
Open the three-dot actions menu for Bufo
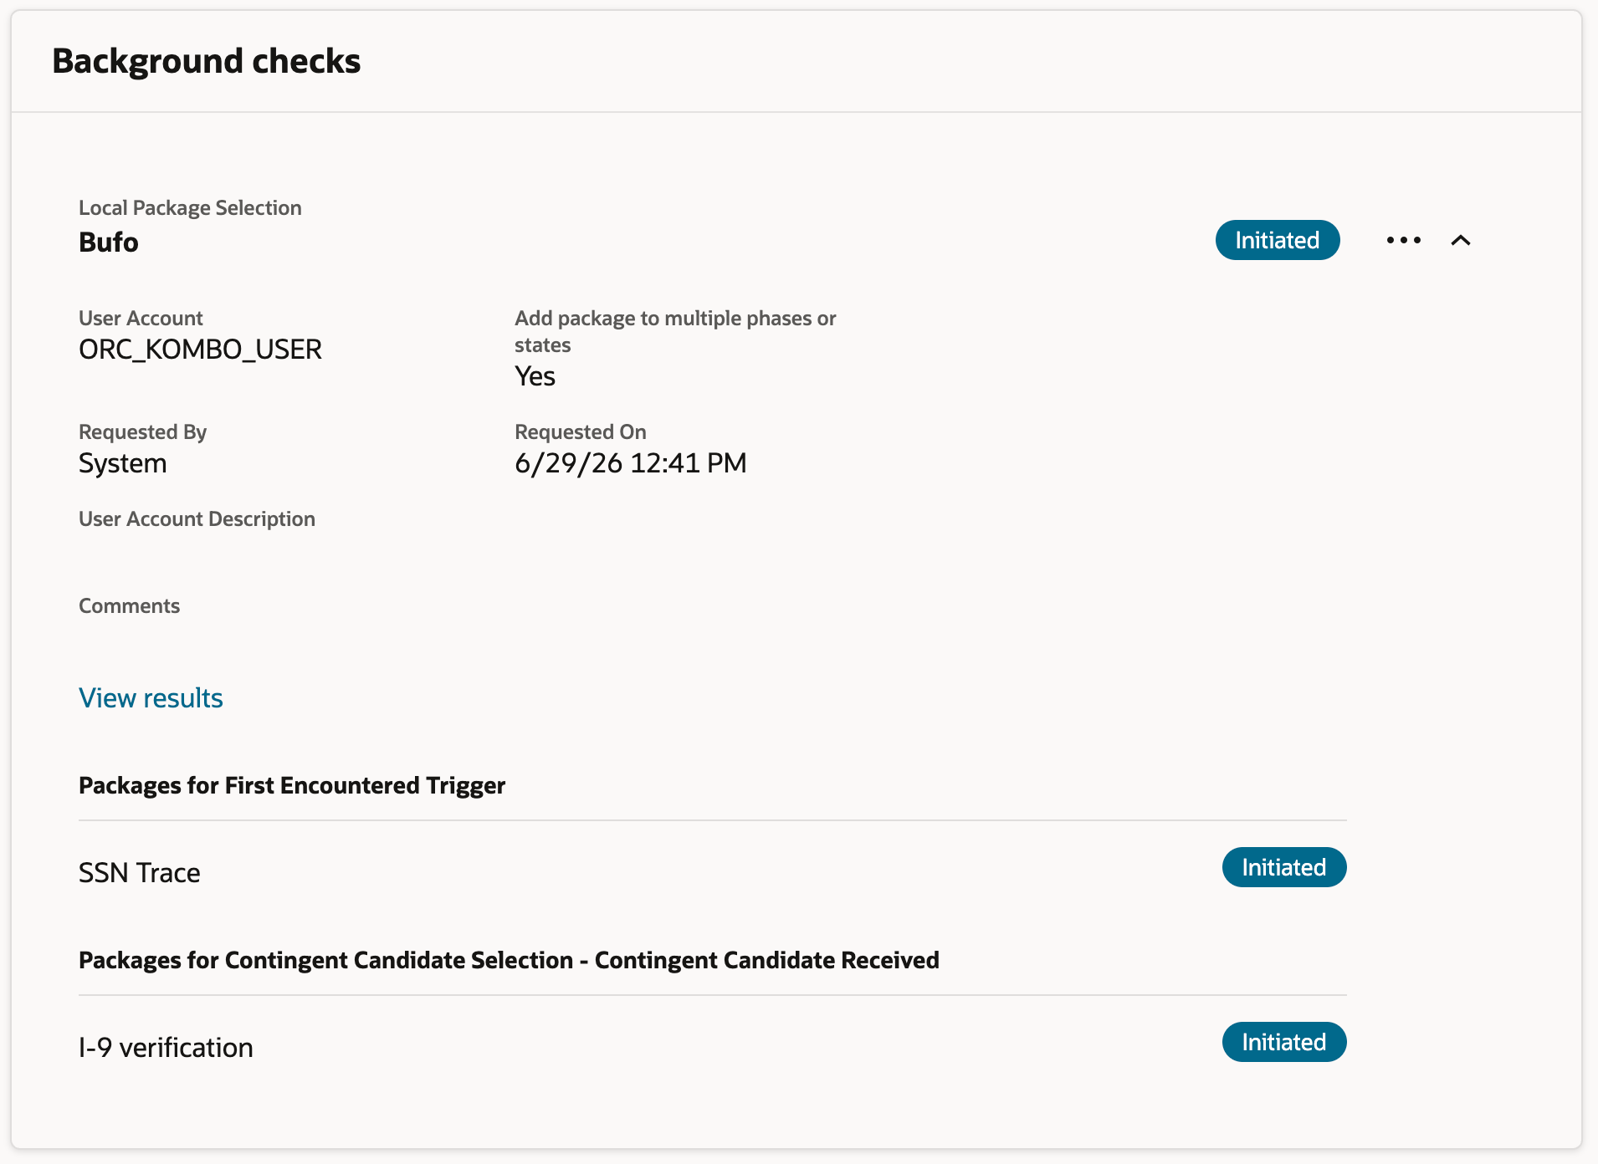[1403, 240]
